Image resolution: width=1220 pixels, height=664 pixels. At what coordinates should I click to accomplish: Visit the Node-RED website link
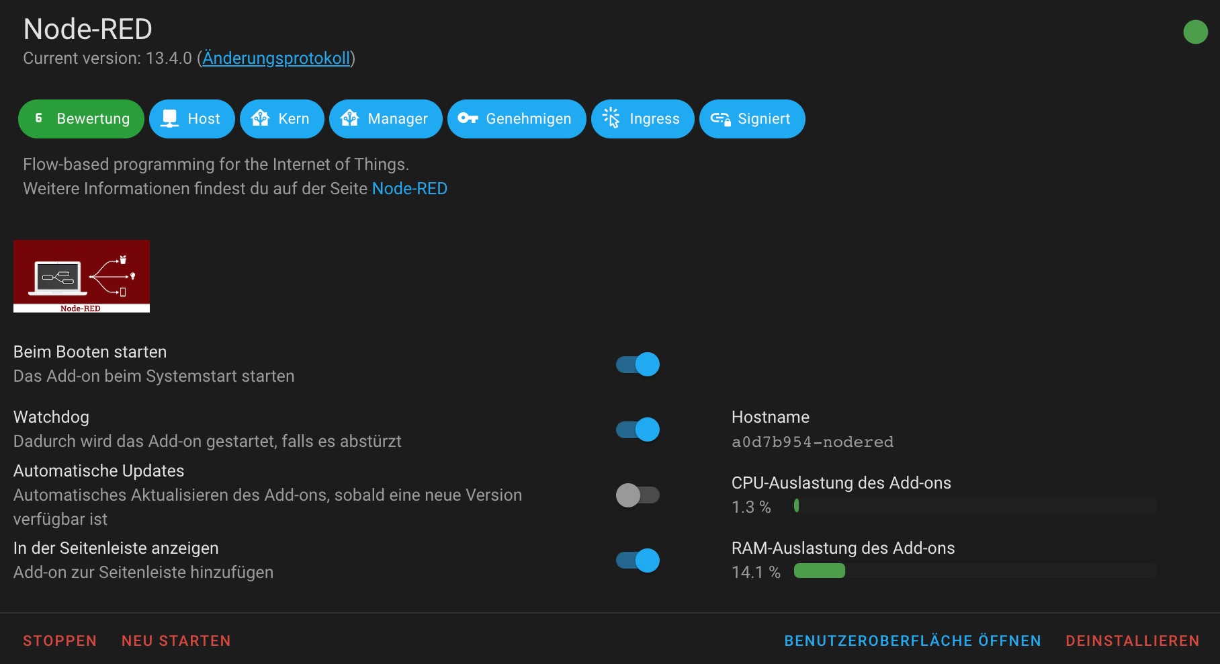pos(410,189)
